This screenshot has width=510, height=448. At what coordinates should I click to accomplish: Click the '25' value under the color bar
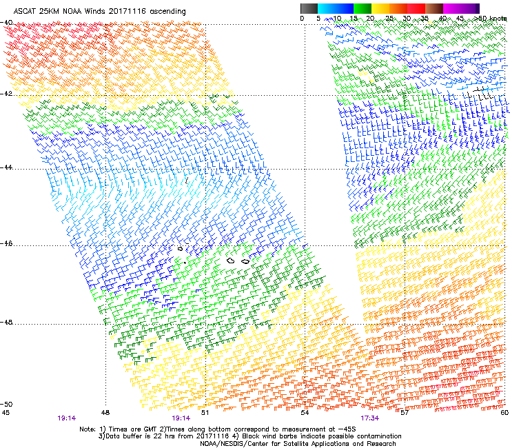coord(389,19)
